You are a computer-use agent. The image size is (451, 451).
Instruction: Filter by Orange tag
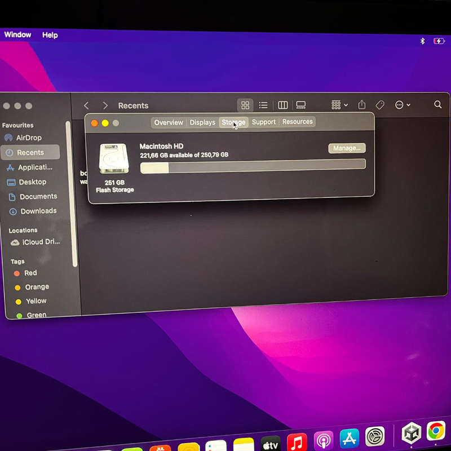(x=32, y=287)
